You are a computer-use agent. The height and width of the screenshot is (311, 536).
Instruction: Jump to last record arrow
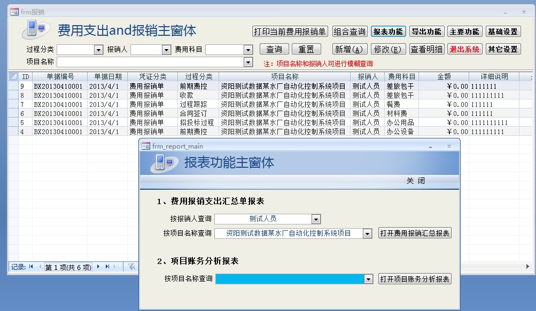[x=107, y=267]
